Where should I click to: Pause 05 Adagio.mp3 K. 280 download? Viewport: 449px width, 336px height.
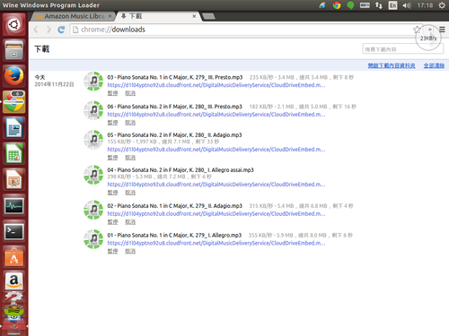click(x=112, y=158)
